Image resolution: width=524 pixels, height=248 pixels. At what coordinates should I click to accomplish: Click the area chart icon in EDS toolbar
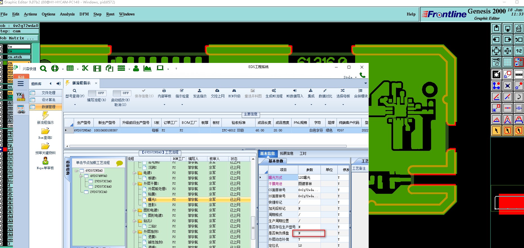point(147,68)
